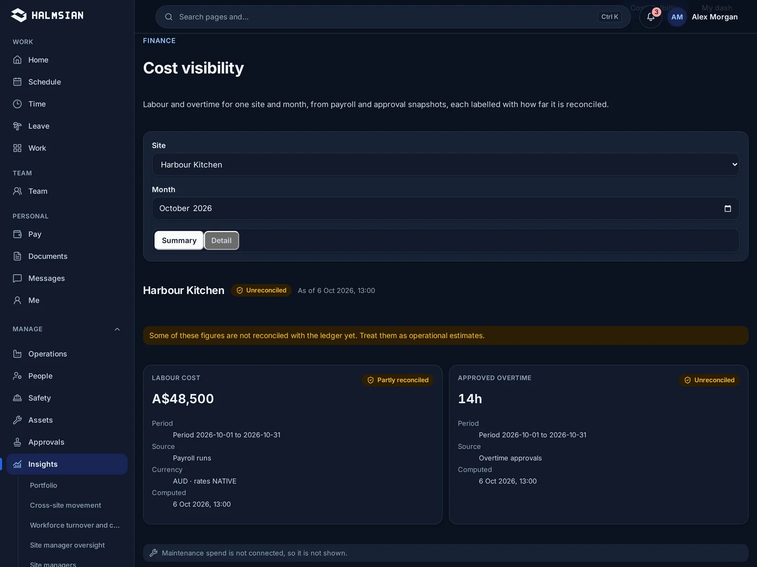Open notifications bell with 3 badge
Screen dimensions: 757x567
click(x=651, y=17)
